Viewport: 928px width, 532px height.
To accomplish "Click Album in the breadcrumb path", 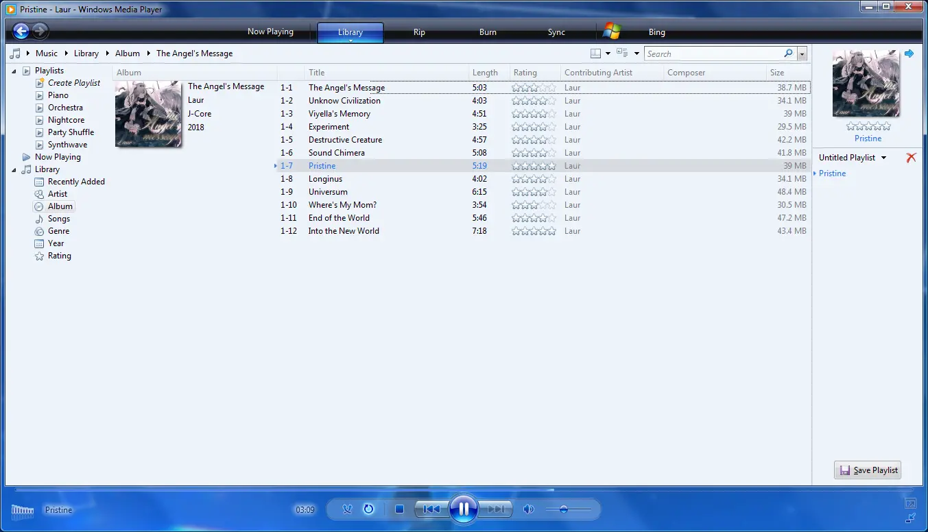I will [x=128, y=53].
